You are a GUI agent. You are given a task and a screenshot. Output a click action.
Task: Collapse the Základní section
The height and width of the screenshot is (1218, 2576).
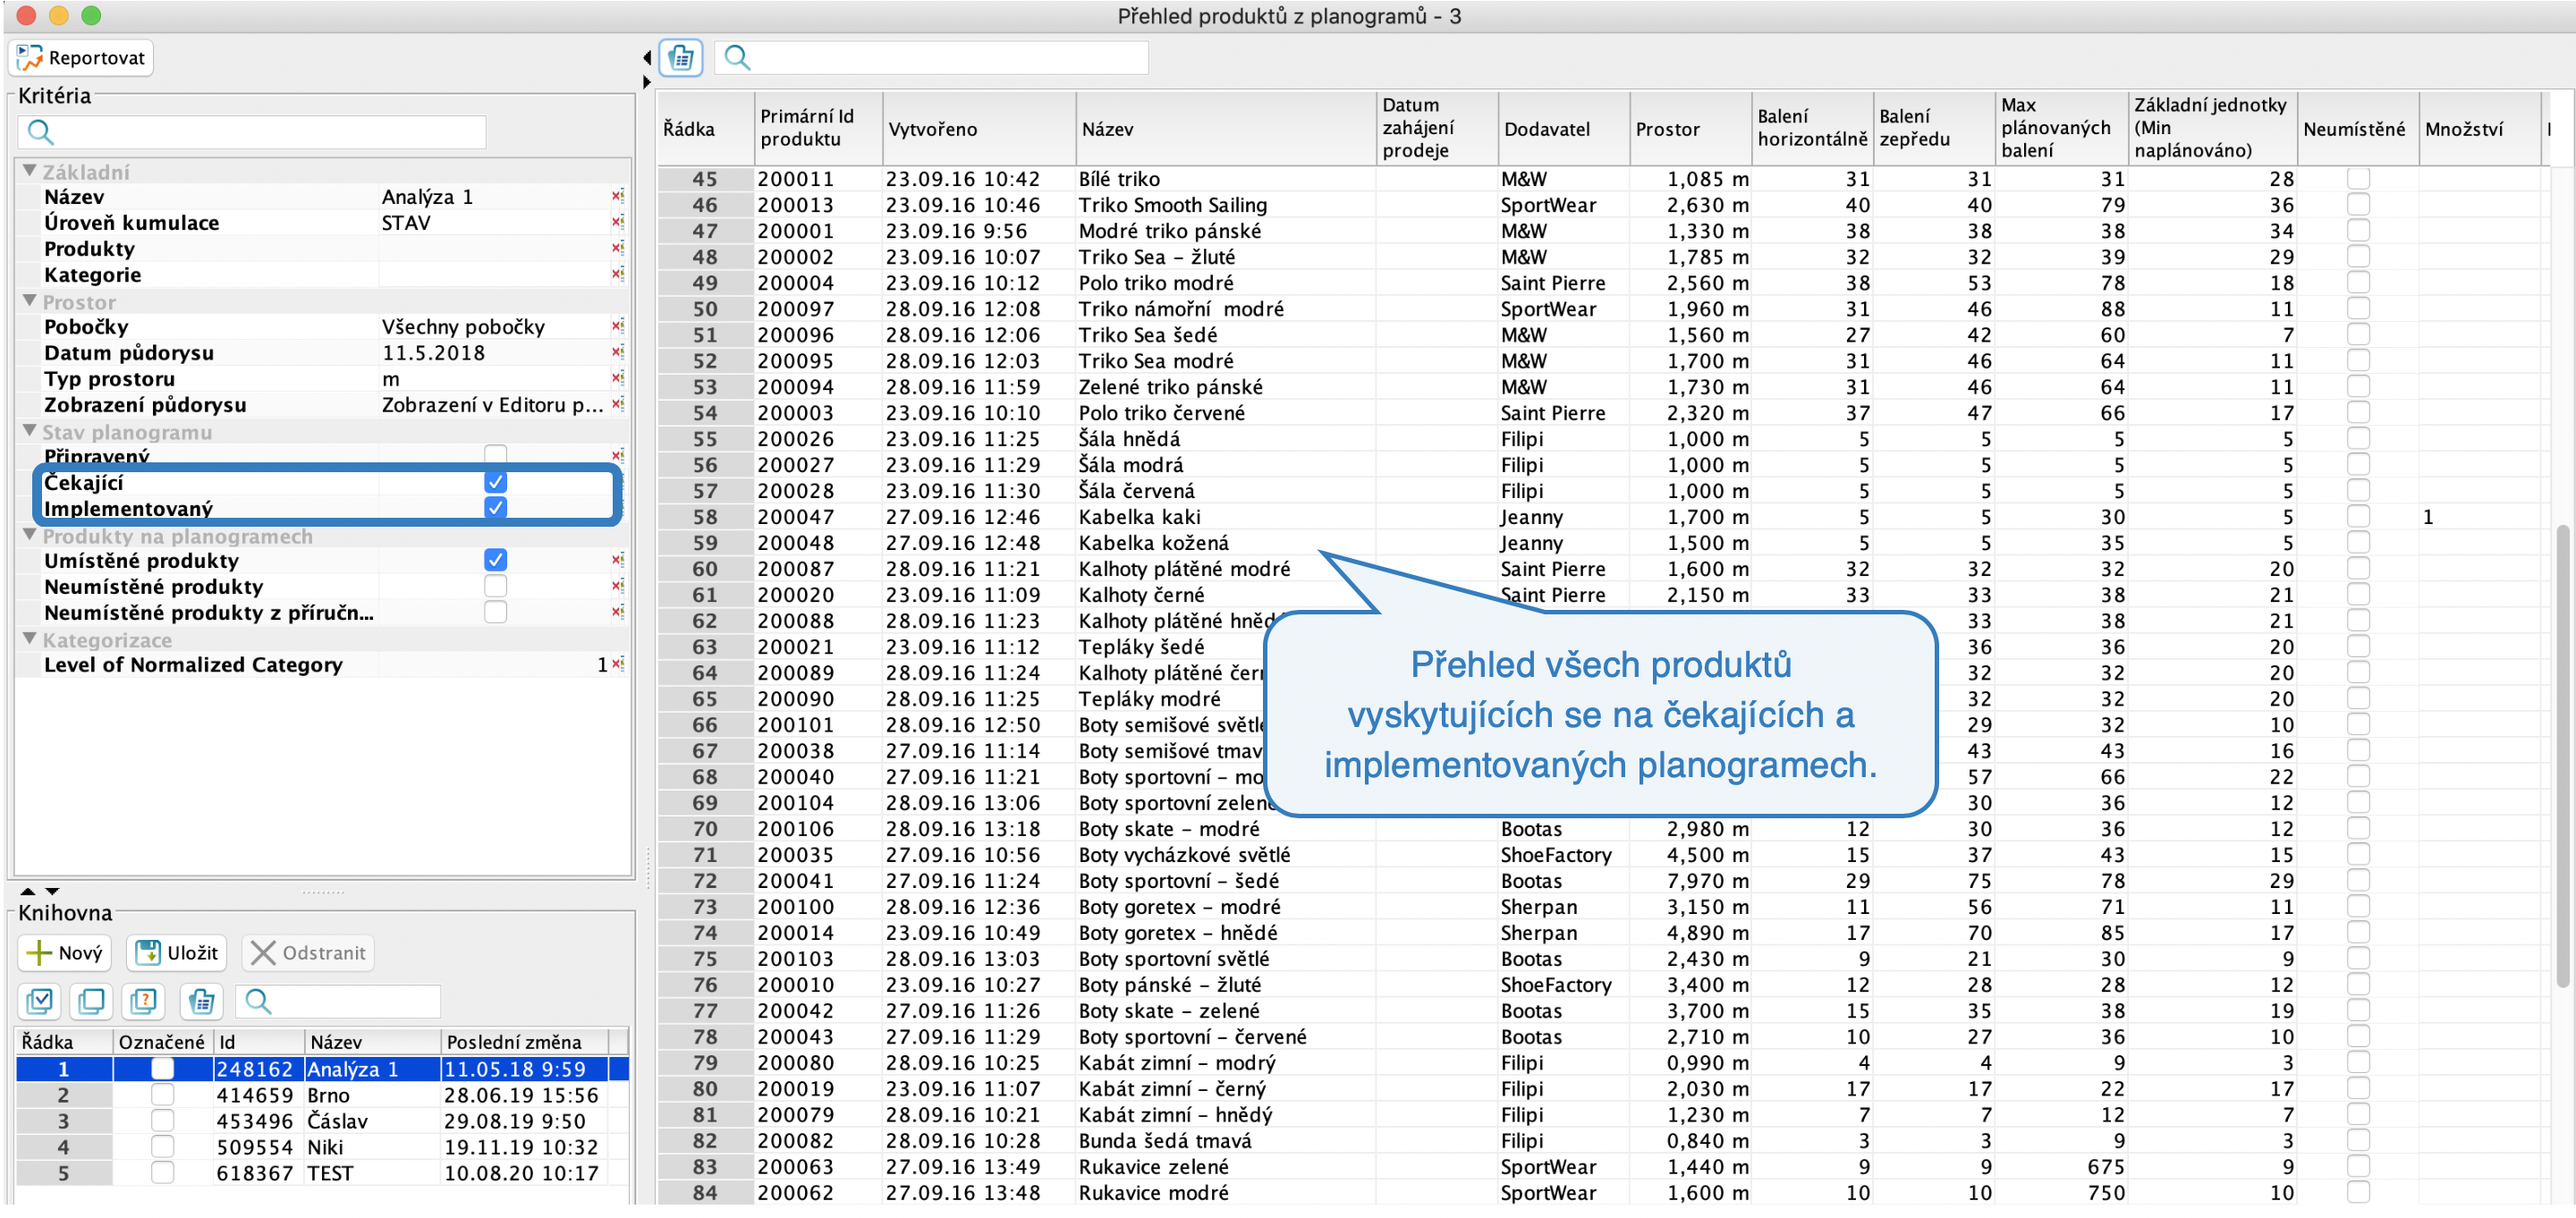click(30, 171)
